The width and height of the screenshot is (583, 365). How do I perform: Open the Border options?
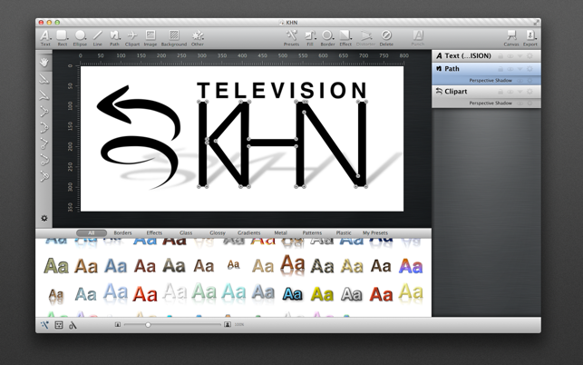pos(327,38)
